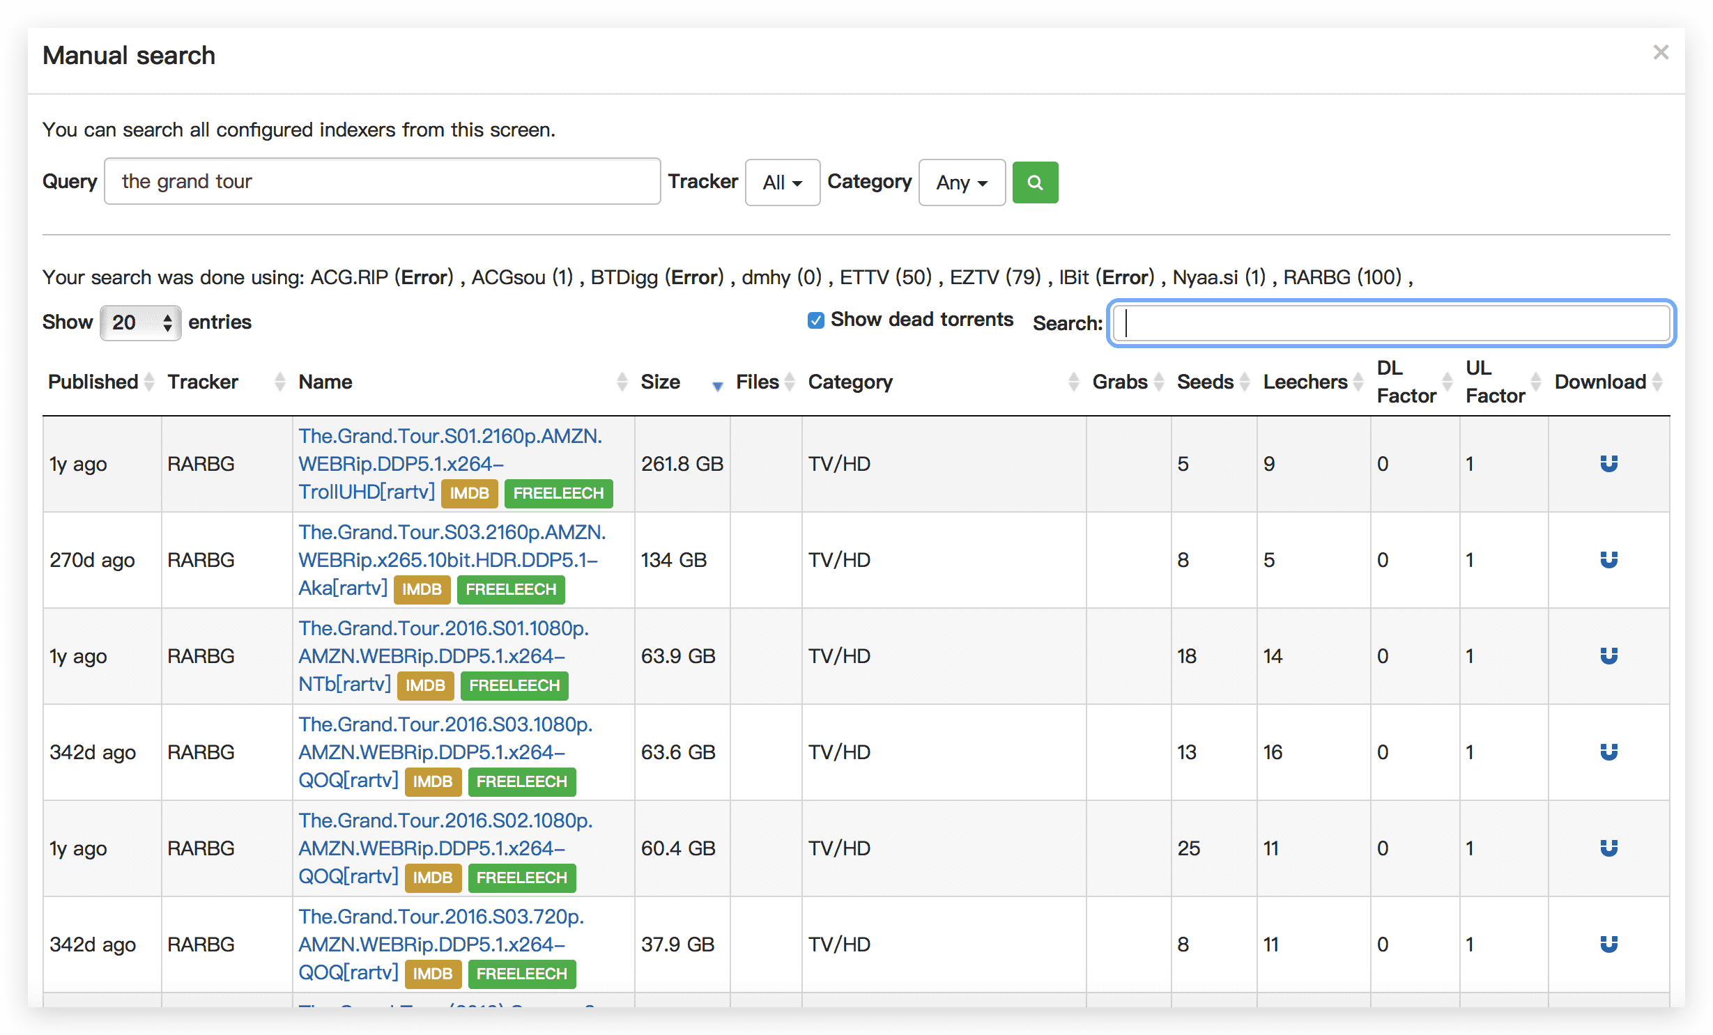Click the RARBG (100) indexer result text
This screenshot has height=1035, width=1713.
pos(1342,277)
